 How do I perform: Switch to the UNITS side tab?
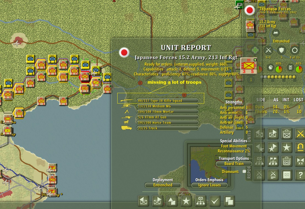click(249, 136)
